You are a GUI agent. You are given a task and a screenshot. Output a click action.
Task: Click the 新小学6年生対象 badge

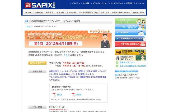click(x=100, y=31)
